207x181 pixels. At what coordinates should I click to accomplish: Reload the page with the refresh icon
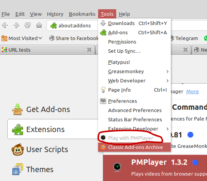pos(28,25)
